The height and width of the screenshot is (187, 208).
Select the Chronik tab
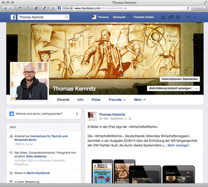(63, 100)
